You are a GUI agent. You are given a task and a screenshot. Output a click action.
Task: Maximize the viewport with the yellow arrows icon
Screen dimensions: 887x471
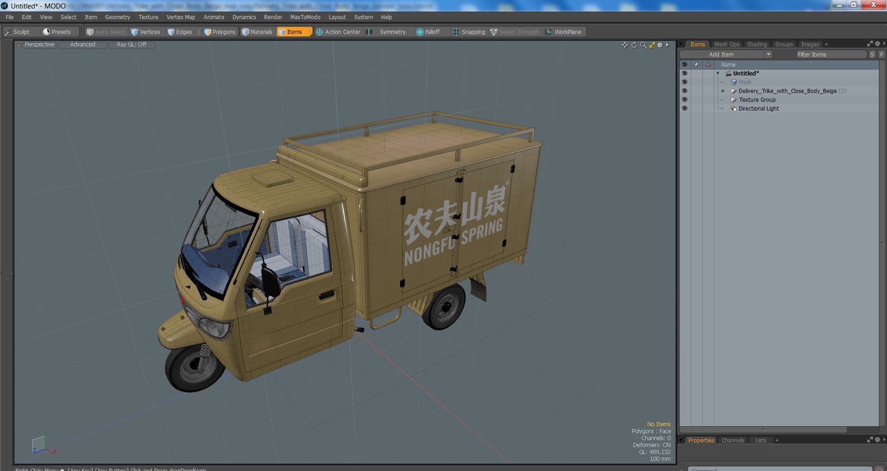[x=652, y=45]
